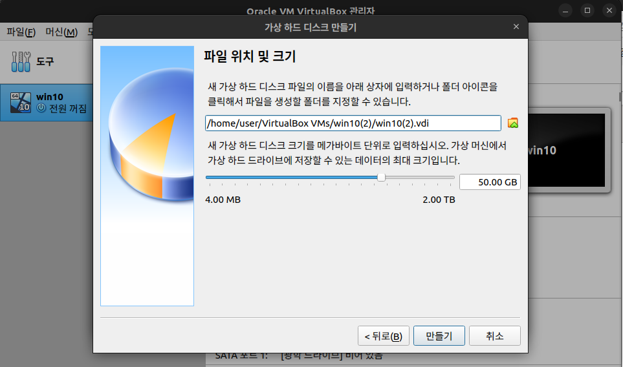Close the virtual hard disk dialog
Image resolution: width=623 pixels, height=367 pixels.
click(x=516, y=26)
